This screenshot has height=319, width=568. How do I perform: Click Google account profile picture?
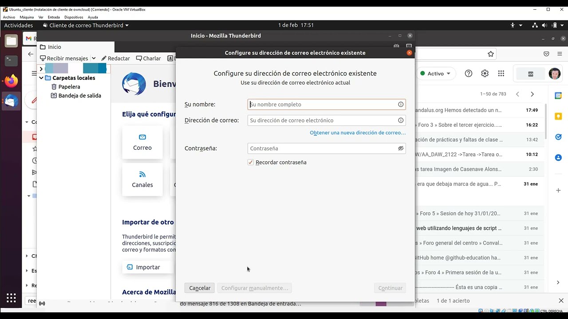(x=554, y=74)
